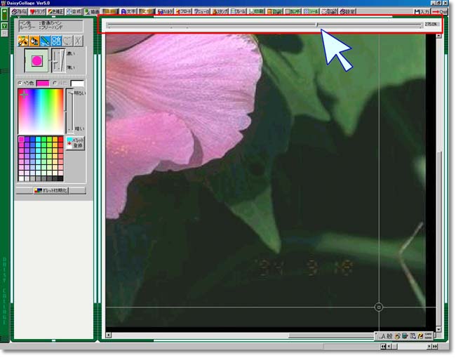The height and width of the screenshot is (358, 456).
Task: Click the パレット初期化 palette reset button
Action: click(51, 191)
